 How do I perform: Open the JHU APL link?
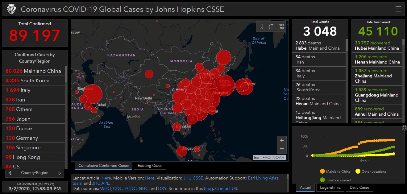point(101,183)
